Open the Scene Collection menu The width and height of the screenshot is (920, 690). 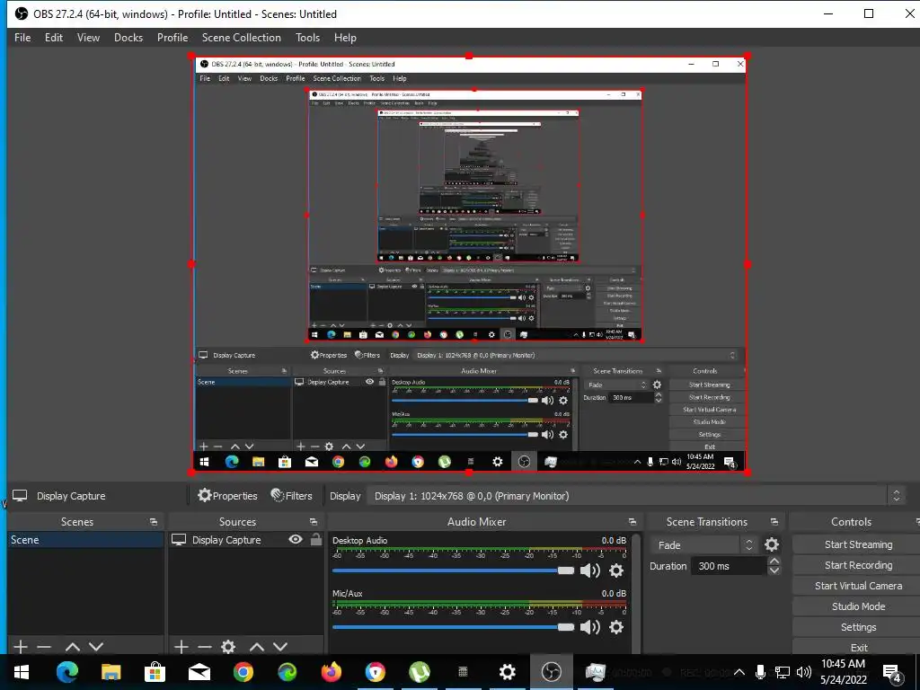[241, 38]
